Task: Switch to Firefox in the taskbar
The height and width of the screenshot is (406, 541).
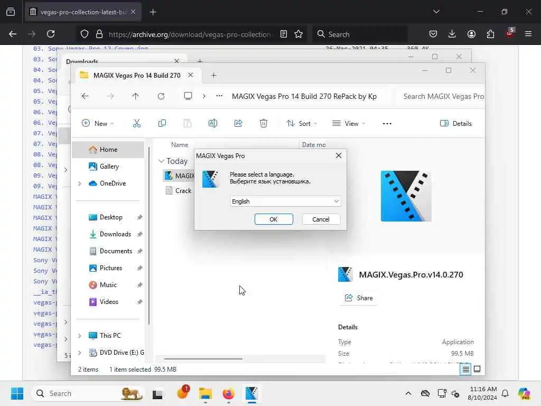Action: tap(228, 393)
